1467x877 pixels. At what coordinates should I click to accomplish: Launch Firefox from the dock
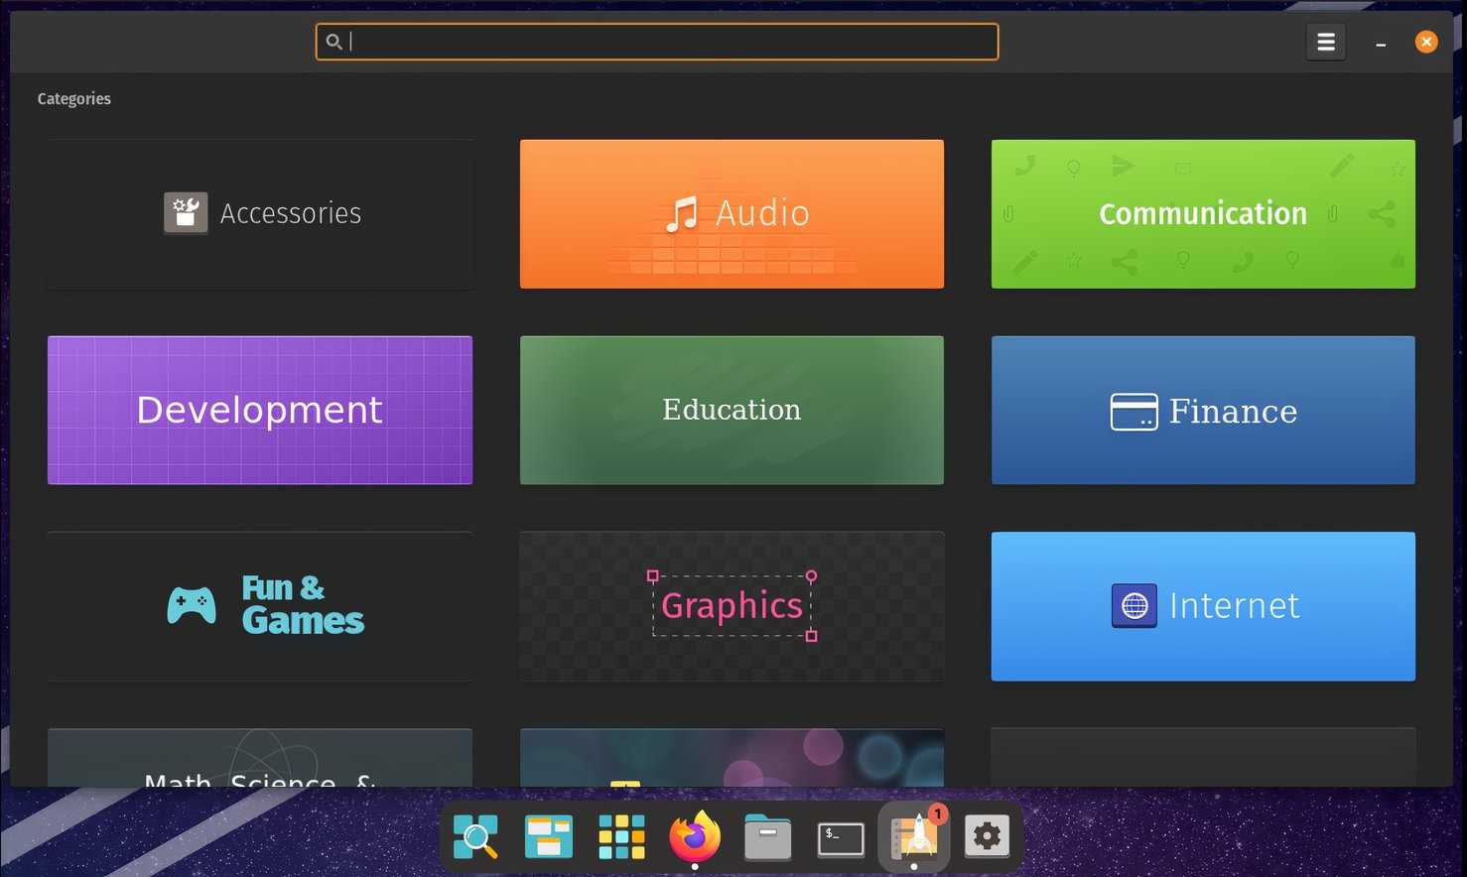[x=695, y=836]
